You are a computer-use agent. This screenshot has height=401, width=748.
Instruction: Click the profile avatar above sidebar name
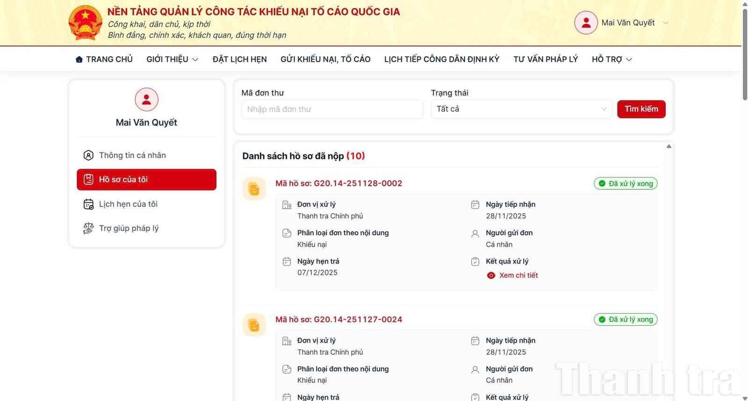coord(146,100)
